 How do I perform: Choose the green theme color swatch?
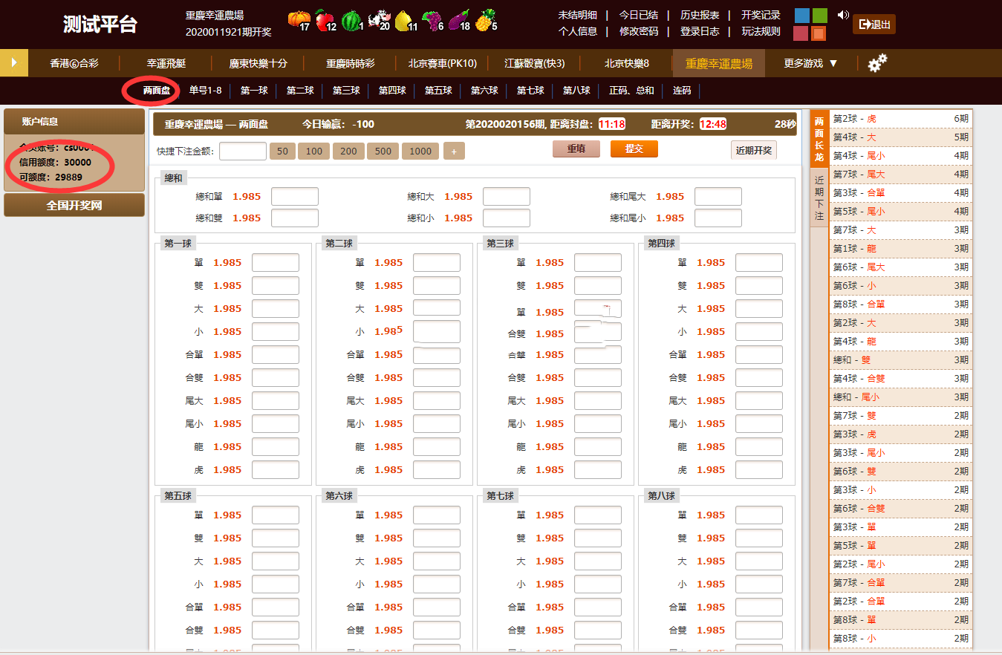pos(819,16)
